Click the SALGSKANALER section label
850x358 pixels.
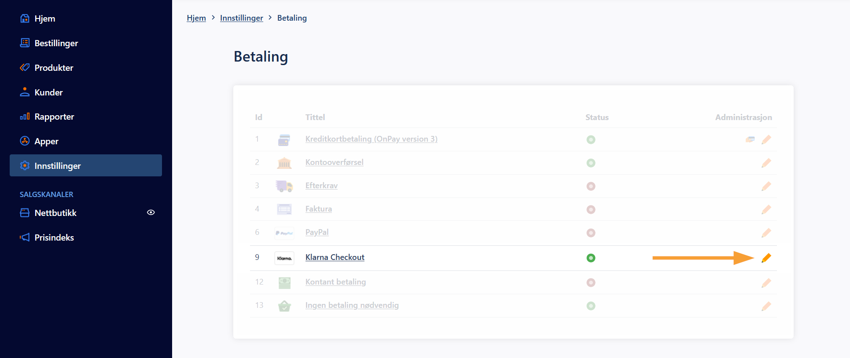click(47, 194)
